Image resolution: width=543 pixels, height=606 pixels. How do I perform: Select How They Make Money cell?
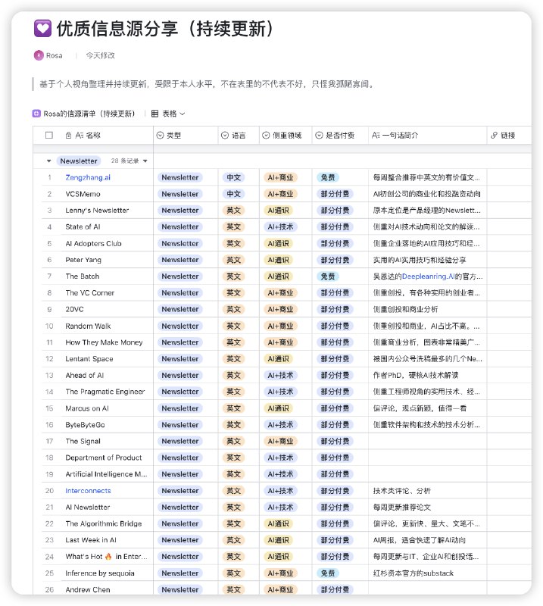[x=107, y=342]
